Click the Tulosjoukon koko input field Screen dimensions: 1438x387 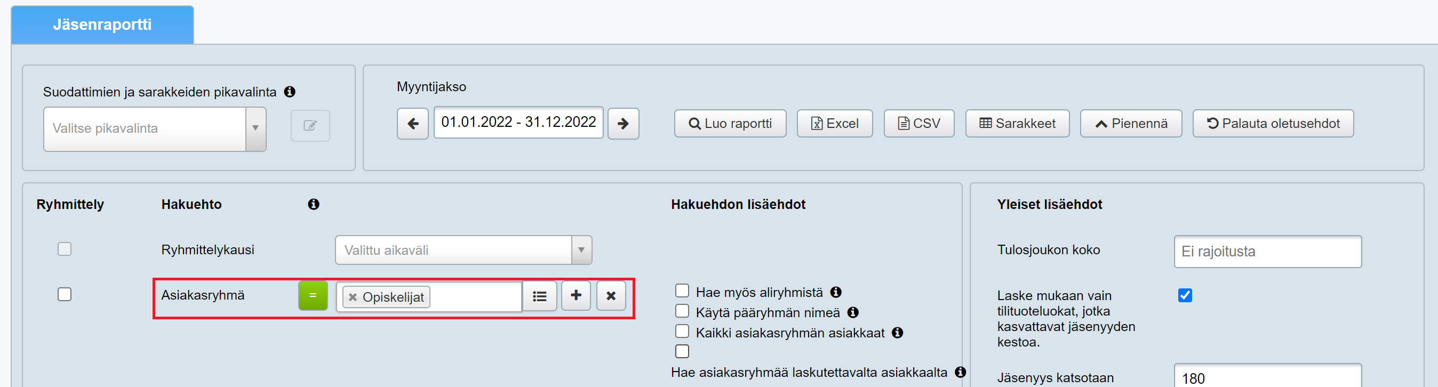(x=1267, y=252)
